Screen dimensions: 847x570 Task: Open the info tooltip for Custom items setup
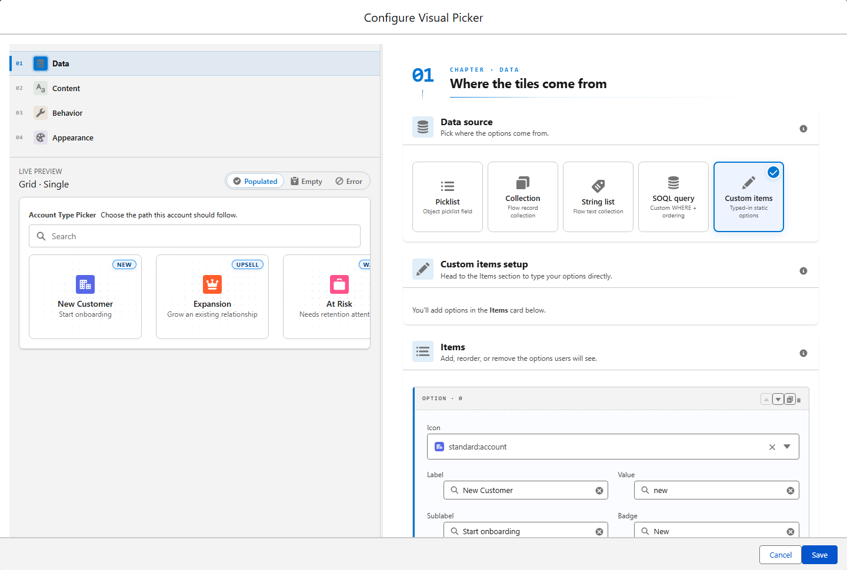click(x=803, y=271)
